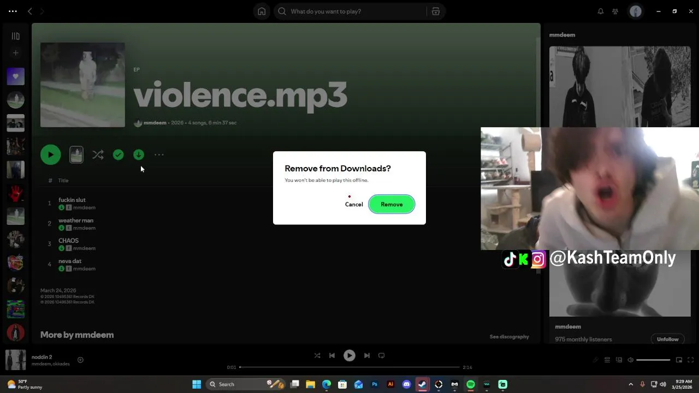The width and height of the screenshot is (699, 393).
Task: Open the Friend Activity icon
Action: click(x=615, y=11)
